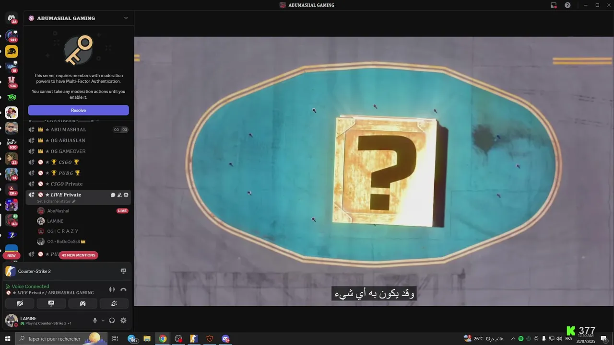This screenshot has height=345, width=614.
Task: Open the server with the 141 badge
Action: click(12, 35)
